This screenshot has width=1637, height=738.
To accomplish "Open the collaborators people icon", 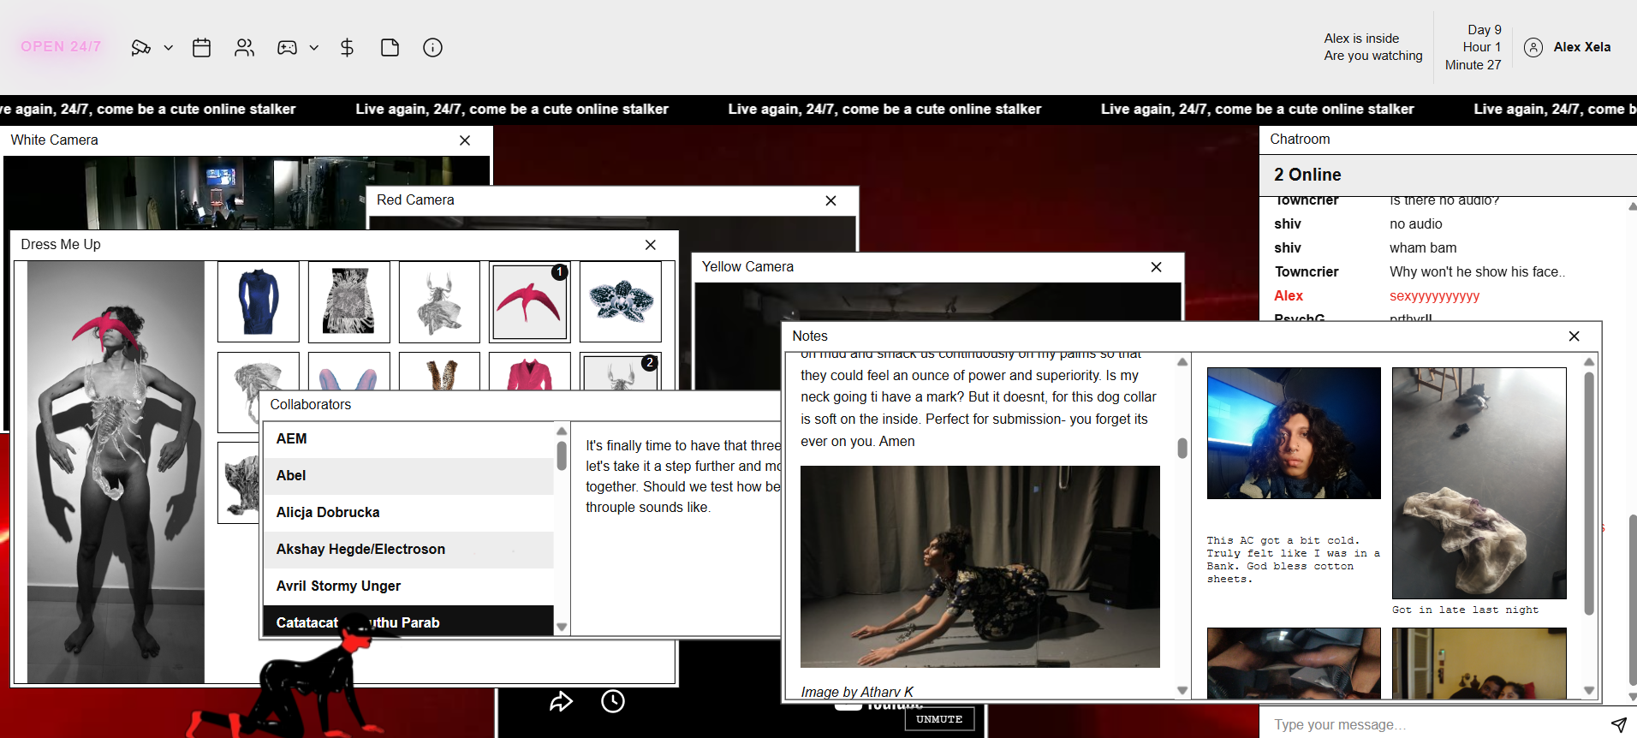I will [245, 48].
